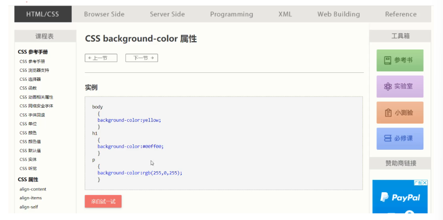The width and height of the screenshot is (443, 220).
Task: Switch to the HTML/CSS tab
Action: pyautogui.click(x=43, y=14)
